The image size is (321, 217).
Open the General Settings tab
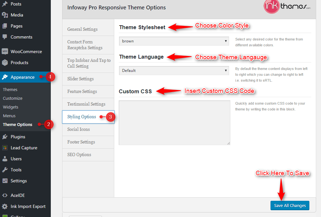(88, 29)
